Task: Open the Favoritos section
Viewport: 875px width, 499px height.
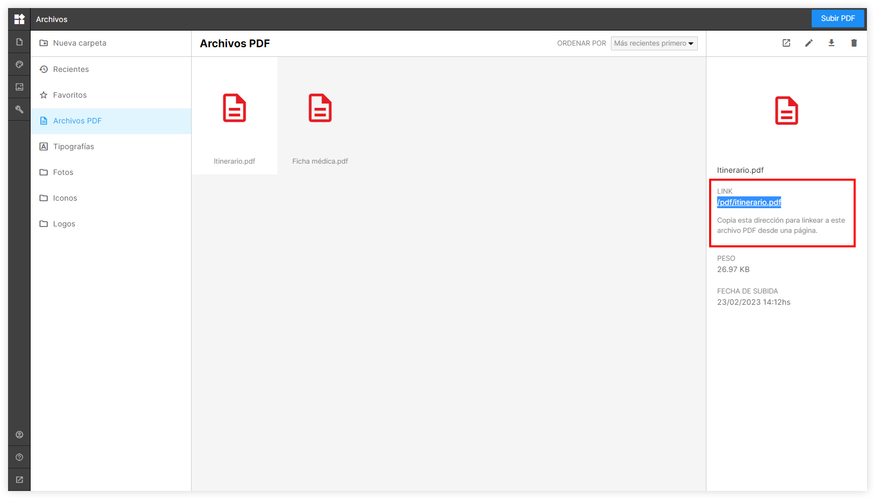Action: (70, 95)
